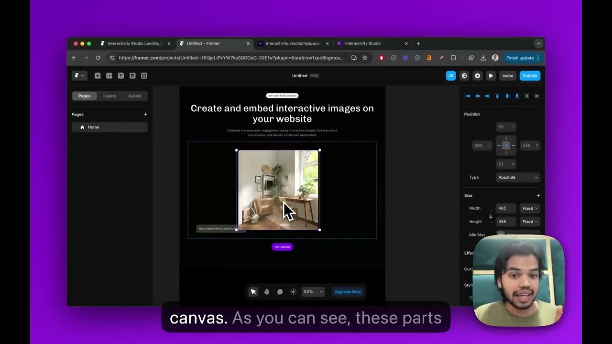Viewport: 612px width, 344px height.
Task: Align selection to top edge
Action: point(497,96)
